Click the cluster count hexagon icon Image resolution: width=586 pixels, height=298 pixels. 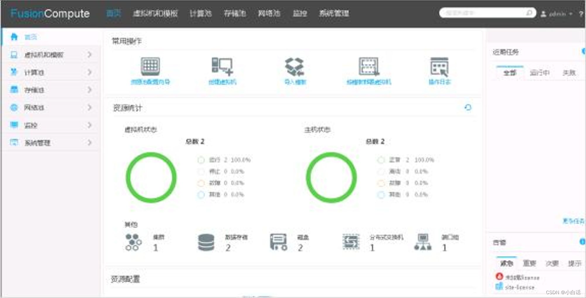pos(133,242)
